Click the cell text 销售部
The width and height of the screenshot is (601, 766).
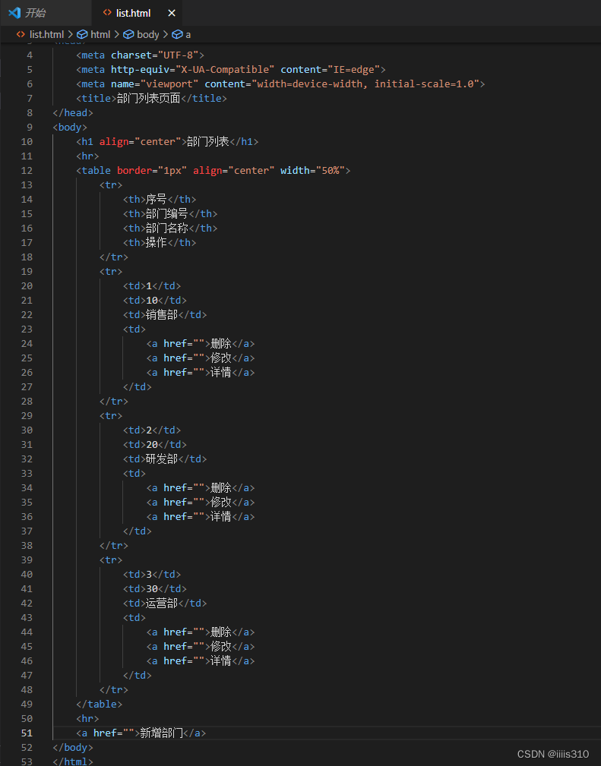[162, 314]
